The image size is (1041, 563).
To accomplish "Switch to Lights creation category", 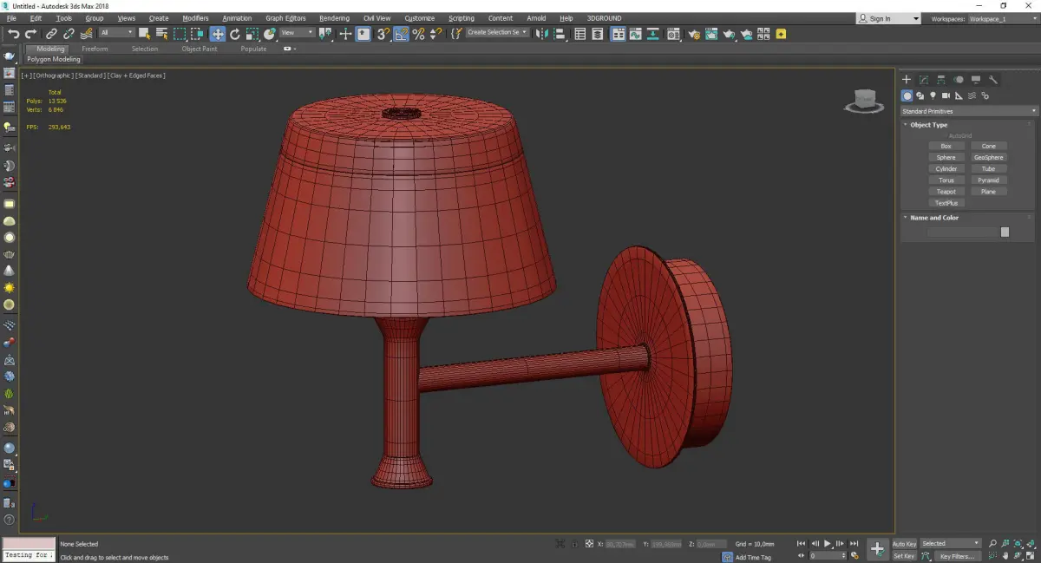I will (x=933, y=95).
